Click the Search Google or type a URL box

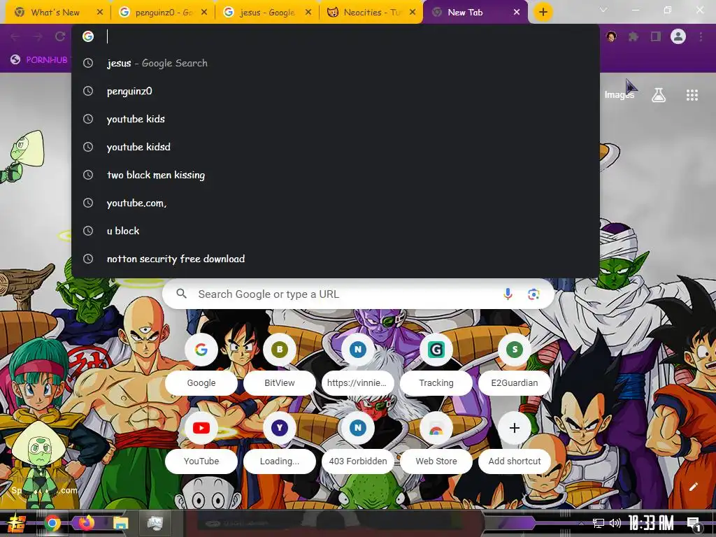pyautogui.click(x=358, y=294)
